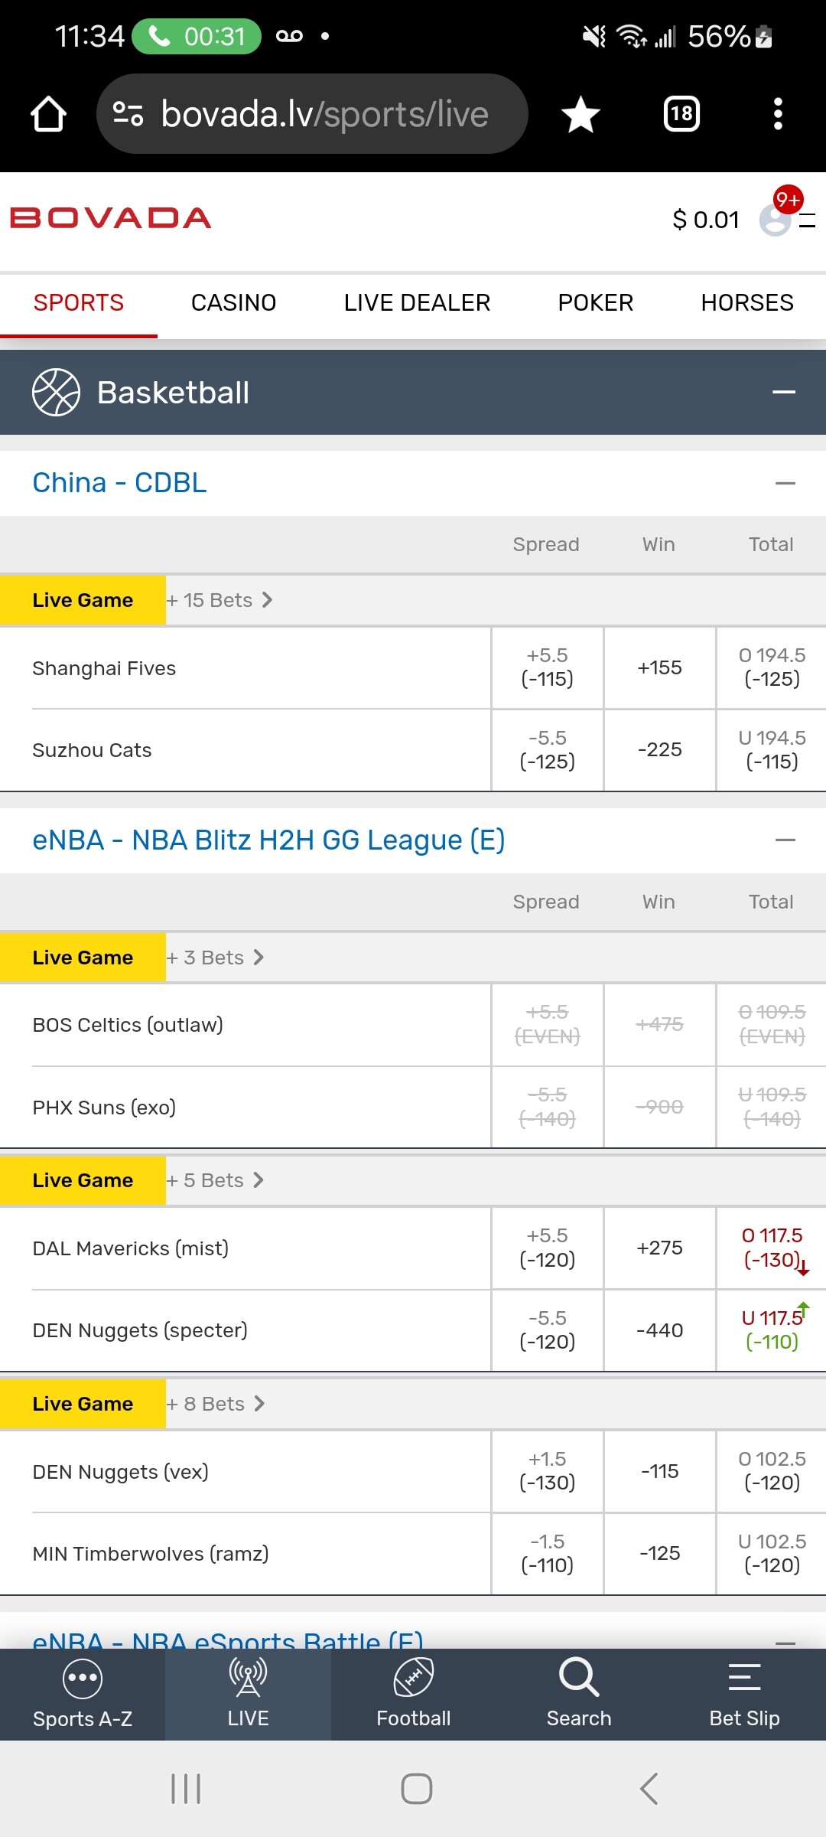The image size is (826, 1837).
Task: Open the account profile icon with notifications
Action: [x=777, y=219]
